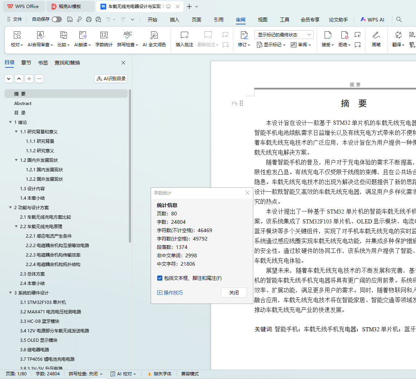
Task: Open the AI朗读 read aloud tool
Action: [83, 35]
